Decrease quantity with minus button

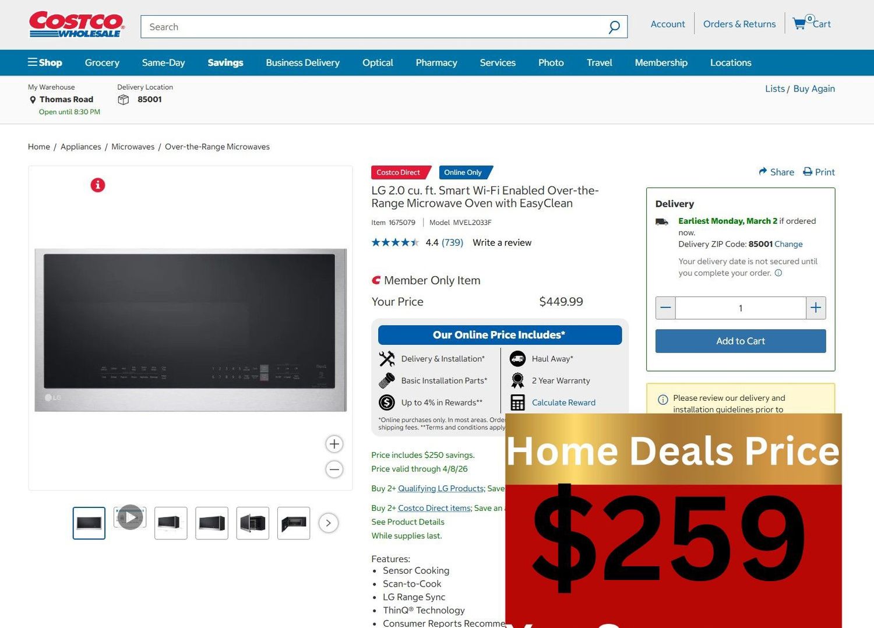point(665,308)
